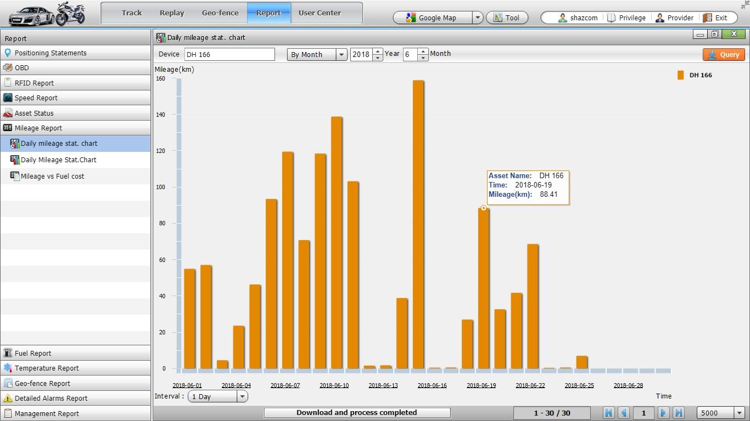Open the User Center tab
The width and height of the screenshot is (750, 421).
[x=320, y=13]
